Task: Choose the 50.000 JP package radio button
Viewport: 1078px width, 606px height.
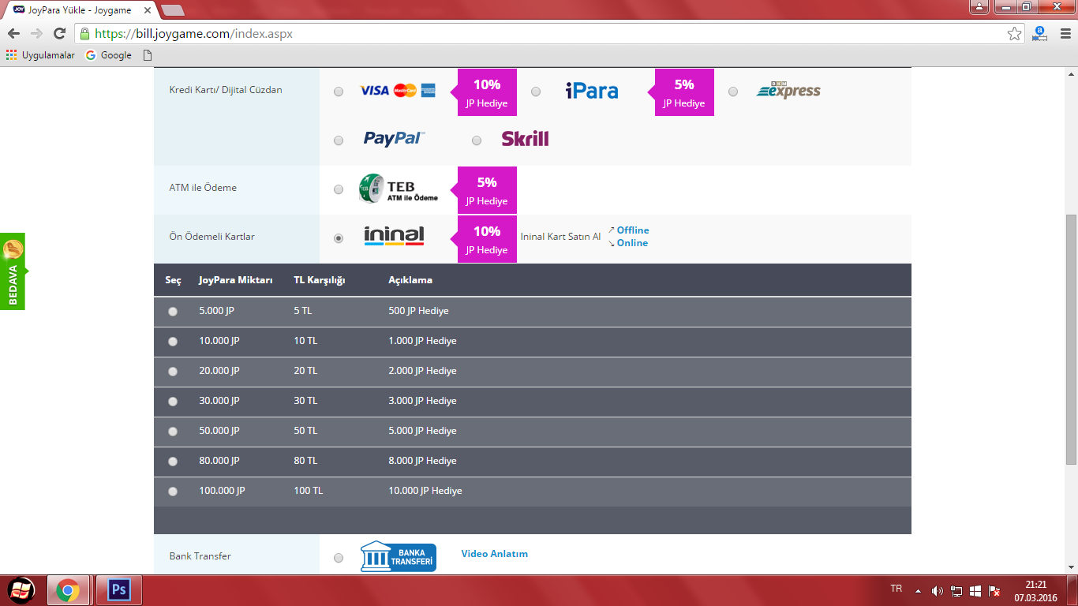Action: [173, 432]
